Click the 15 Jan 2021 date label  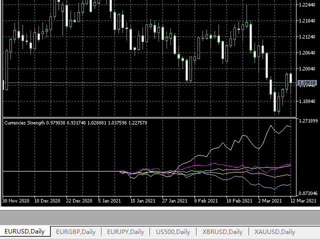pos(142,201)
